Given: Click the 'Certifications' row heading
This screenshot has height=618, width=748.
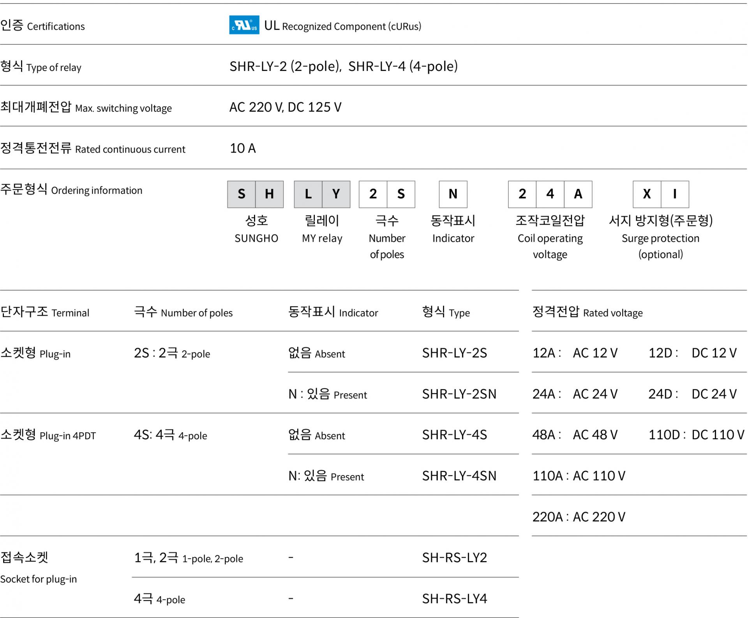Looking at the screenshot, I should [x=42, y=26].
